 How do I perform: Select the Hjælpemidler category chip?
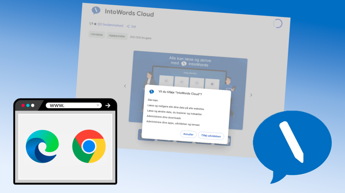coord(117,36)
